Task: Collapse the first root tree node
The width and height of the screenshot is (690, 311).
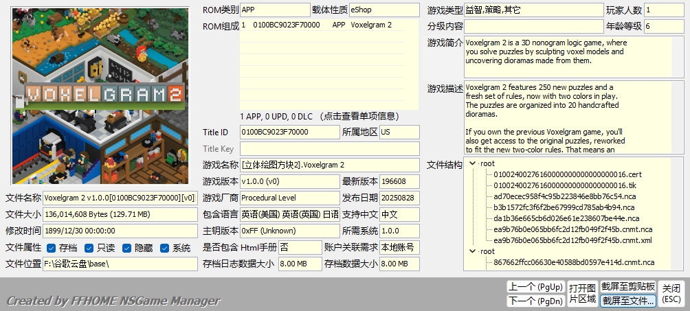Action: pos(473,163)
